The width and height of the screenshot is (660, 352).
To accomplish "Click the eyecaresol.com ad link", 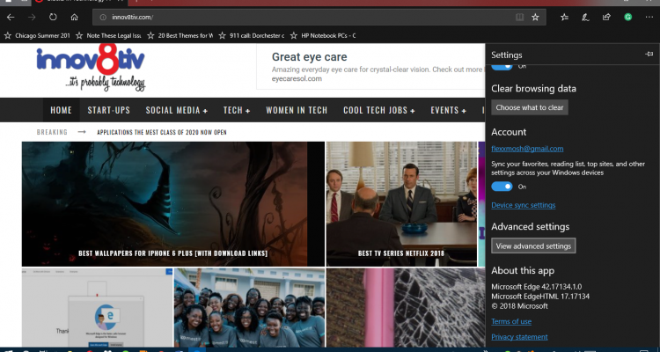I will 297,78.
